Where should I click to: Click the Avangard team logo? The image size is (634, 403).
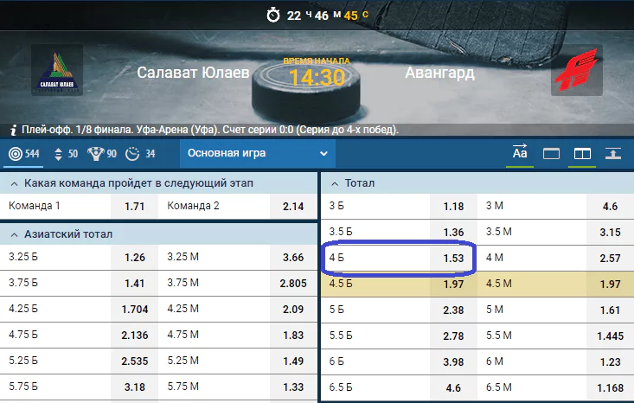pyautogui.click(x=577, y=70)
